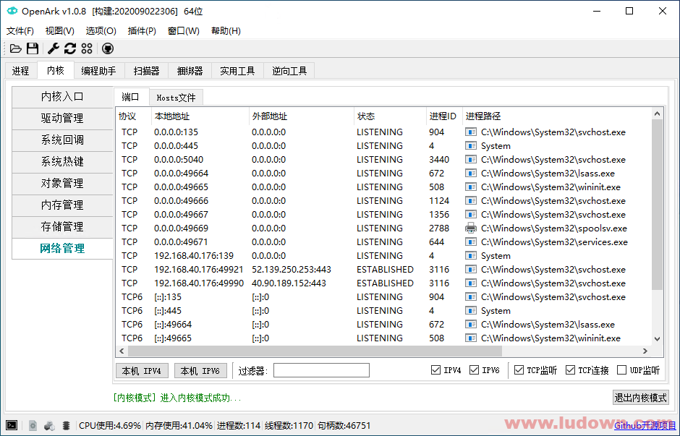
Task: Click the open folder toolbar icon
Action: (x=16, y=48)
